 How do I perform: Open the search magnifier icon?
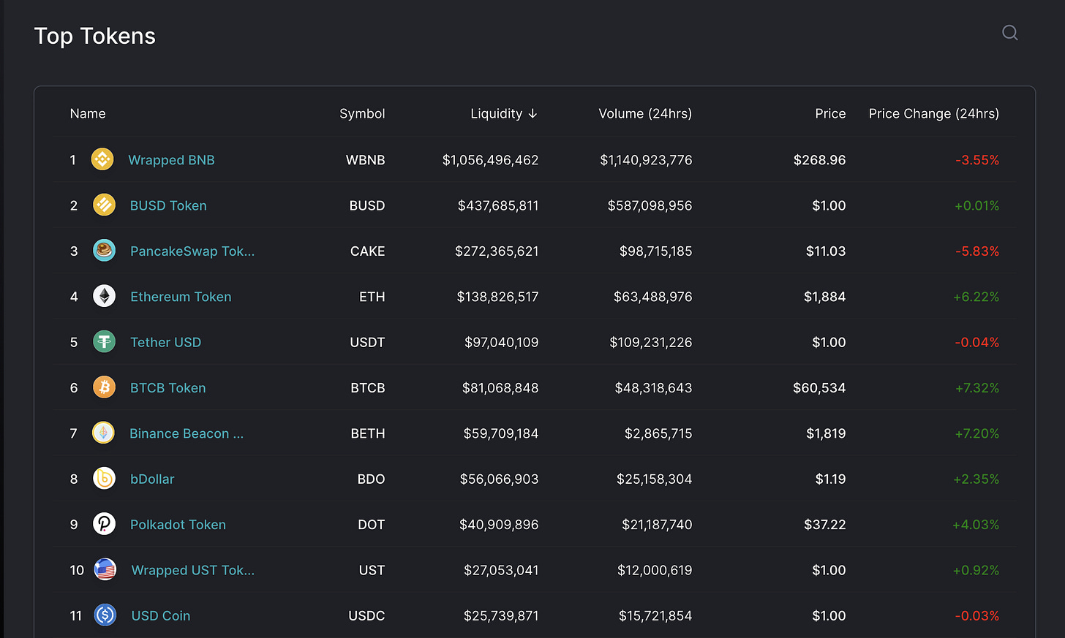[1010, 33]
